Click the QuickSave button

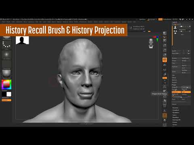point(143,19)
